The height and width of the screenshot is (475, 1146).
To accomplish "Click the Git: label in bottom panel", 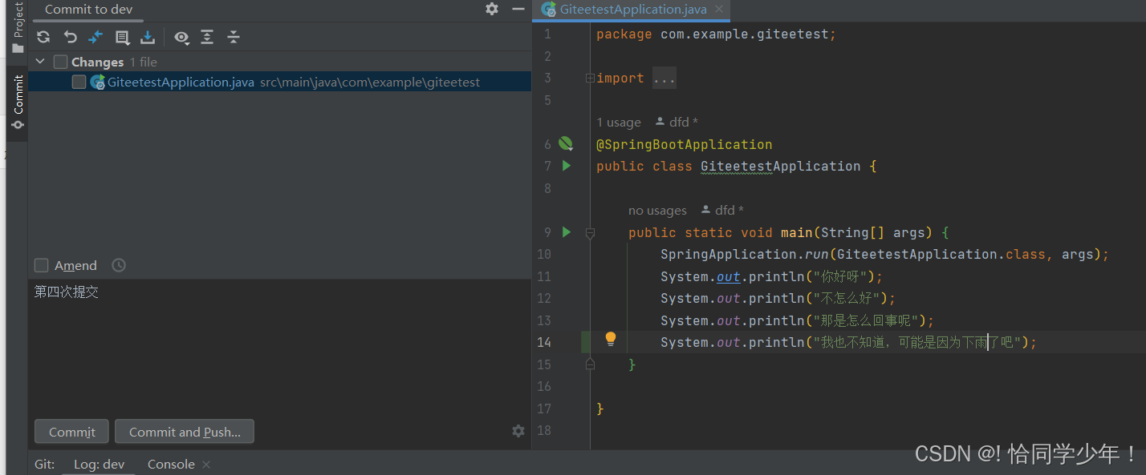I will click(44, 465).
